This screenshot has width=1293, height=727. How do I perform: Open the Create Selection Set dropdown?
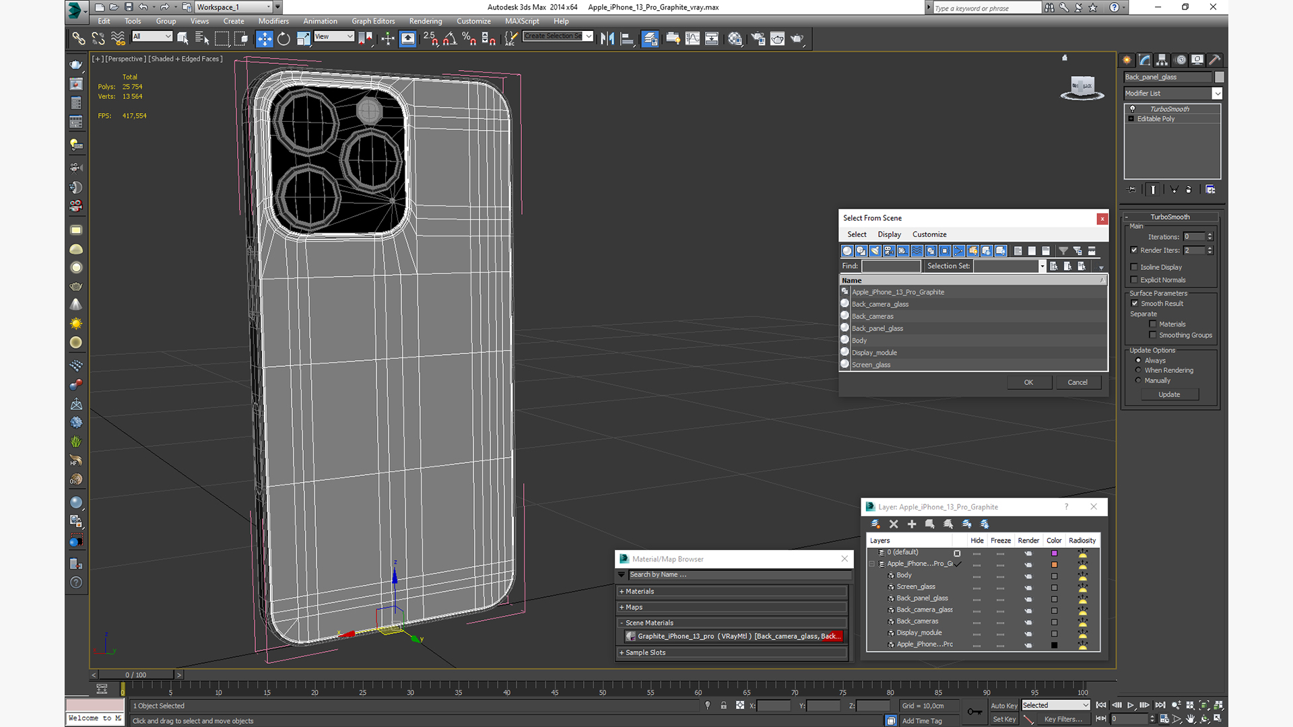(589, 36)
